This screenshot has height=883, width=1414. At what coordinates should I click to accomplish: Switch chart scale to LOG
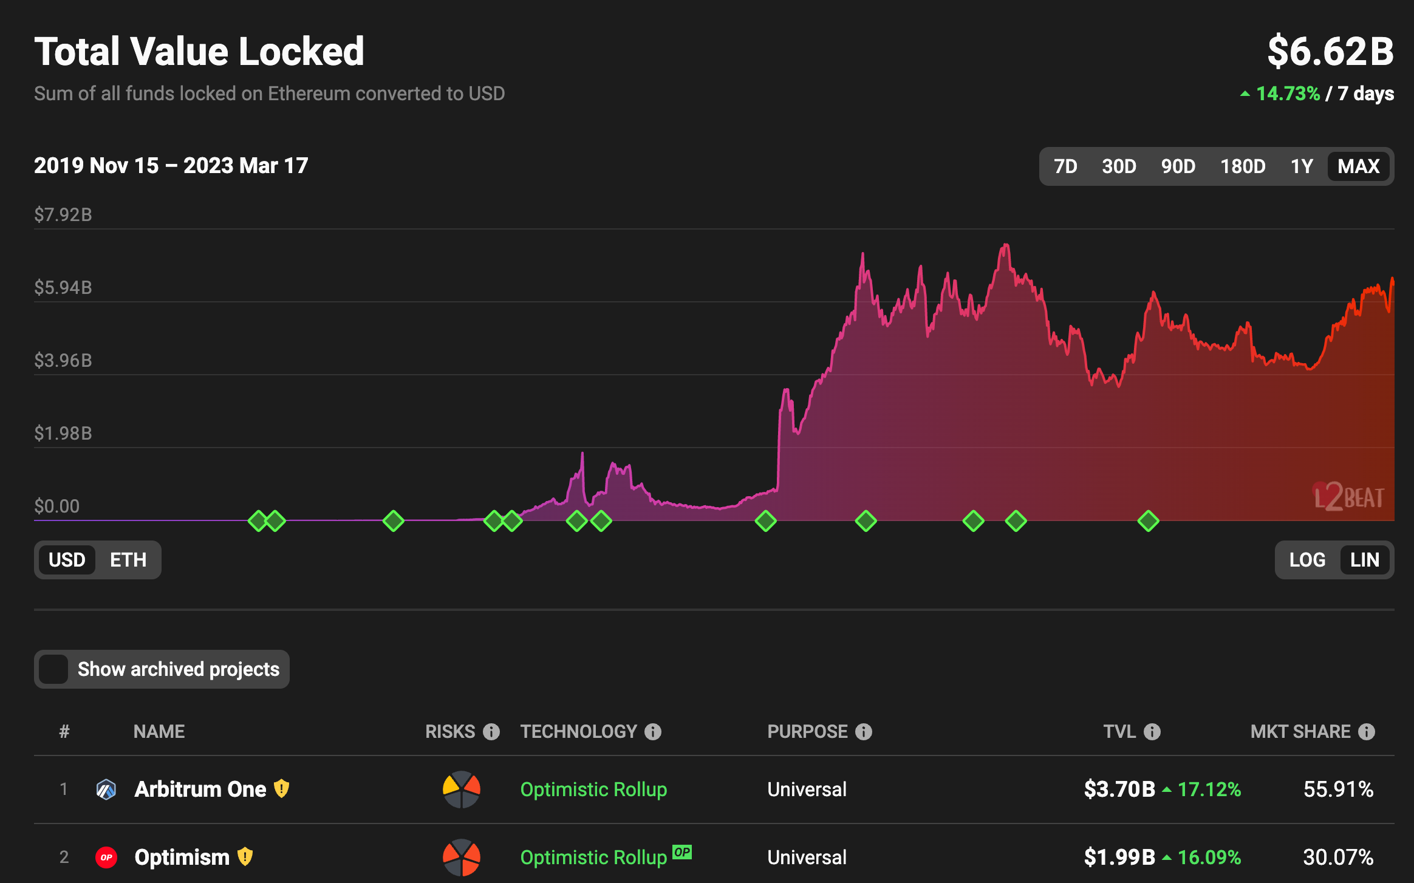click(1307, 560)
